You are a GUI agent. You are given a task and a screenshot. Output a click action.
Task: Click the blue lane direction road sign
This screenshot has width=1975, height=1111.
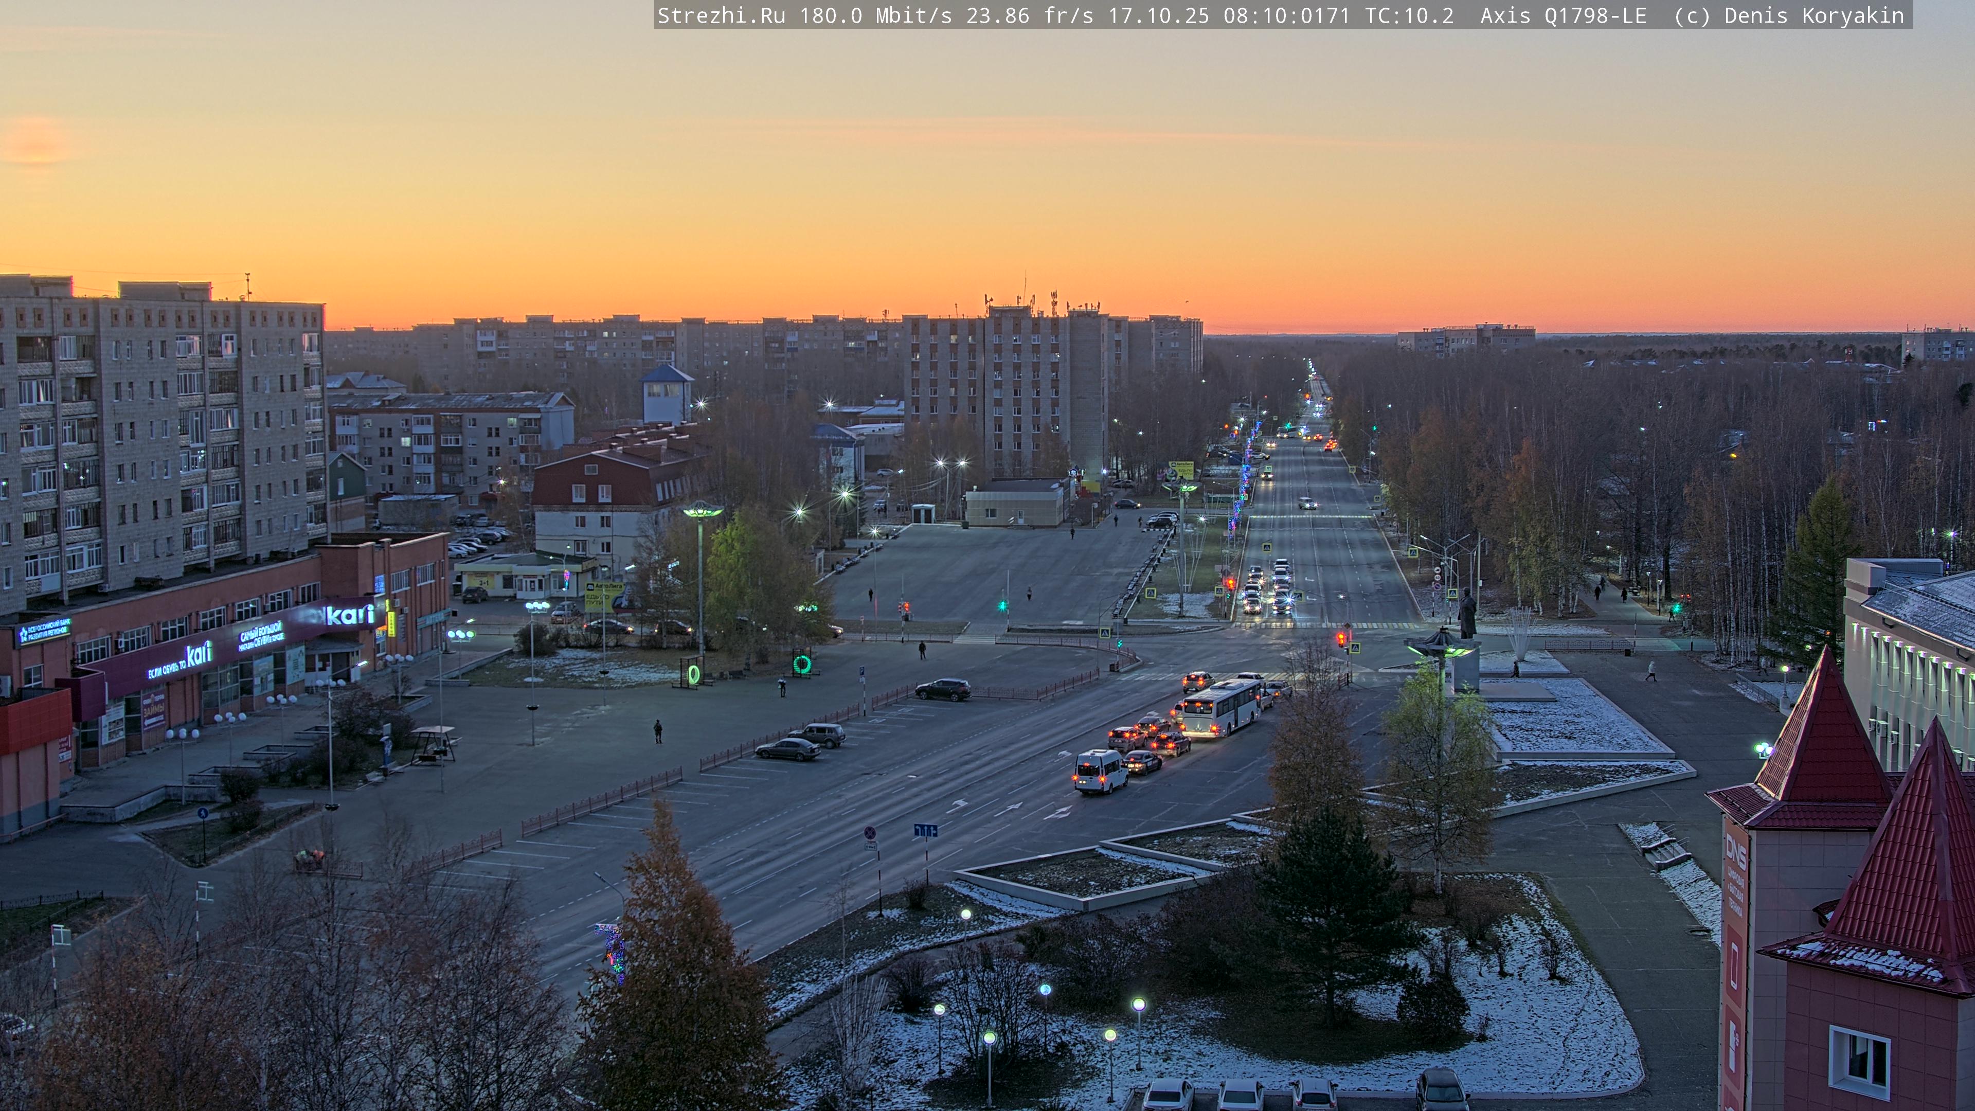coord(925,830)
